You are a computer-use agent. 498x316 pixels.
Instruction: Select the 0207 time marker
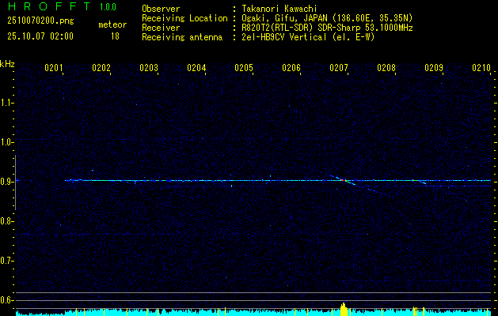(339, 68)
